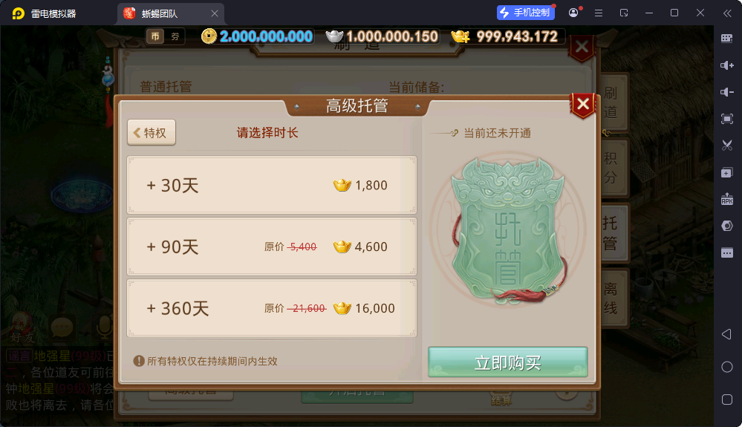Open the emulator hamburger menu
The height and width of the screenshot is (427, 742).
click(599, 13)
